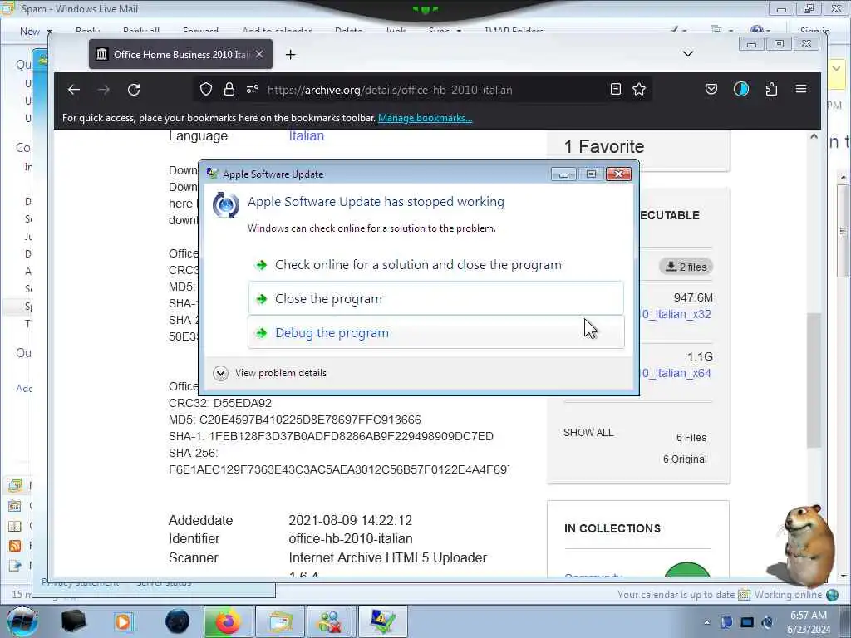Image resolution: width=851 pixels, height=638 pixels.
Task: Click the padlock site security icon
Action: coord(229,90)
